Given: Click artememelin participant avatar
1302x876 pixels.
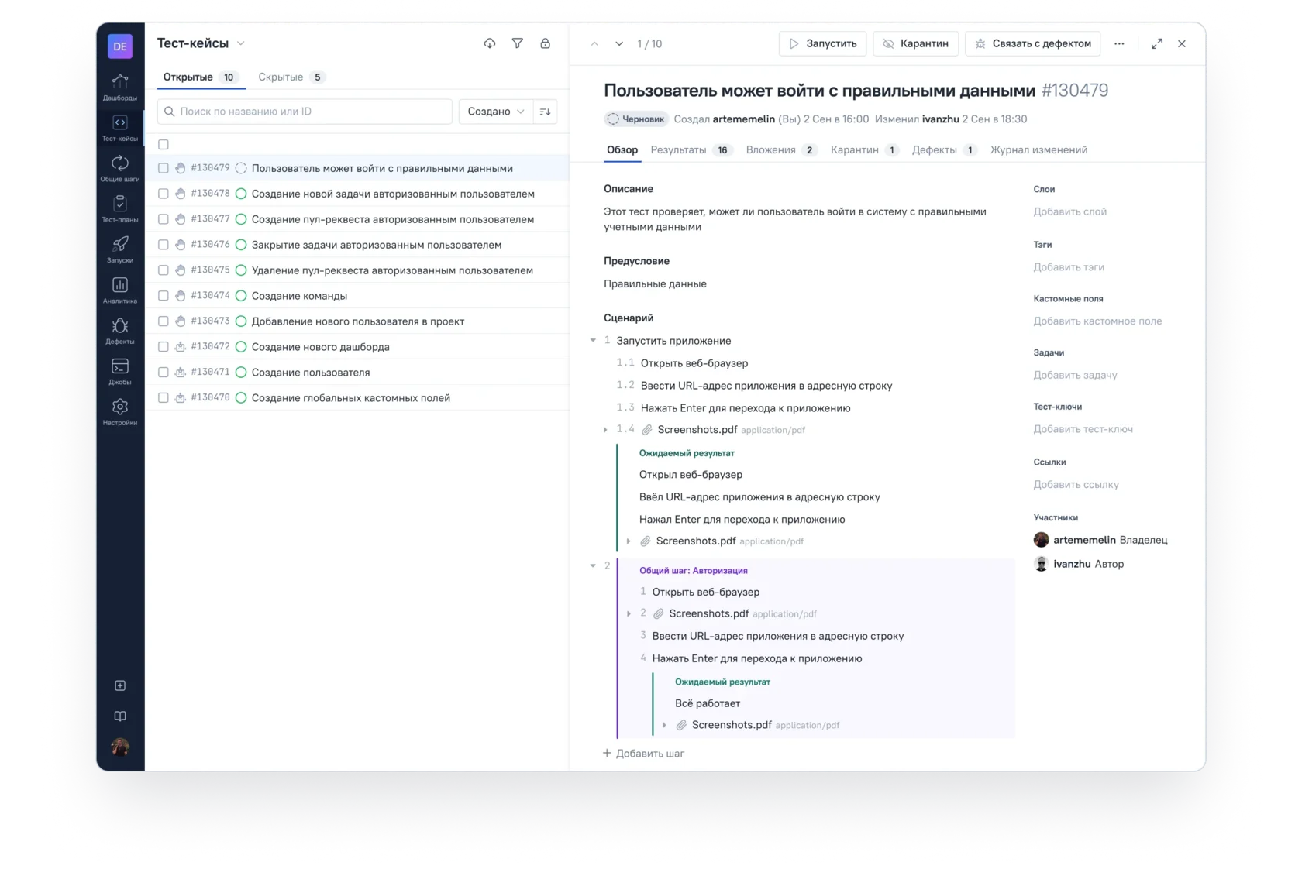Looking at the screenshot, I should (x=1042, y=540).
